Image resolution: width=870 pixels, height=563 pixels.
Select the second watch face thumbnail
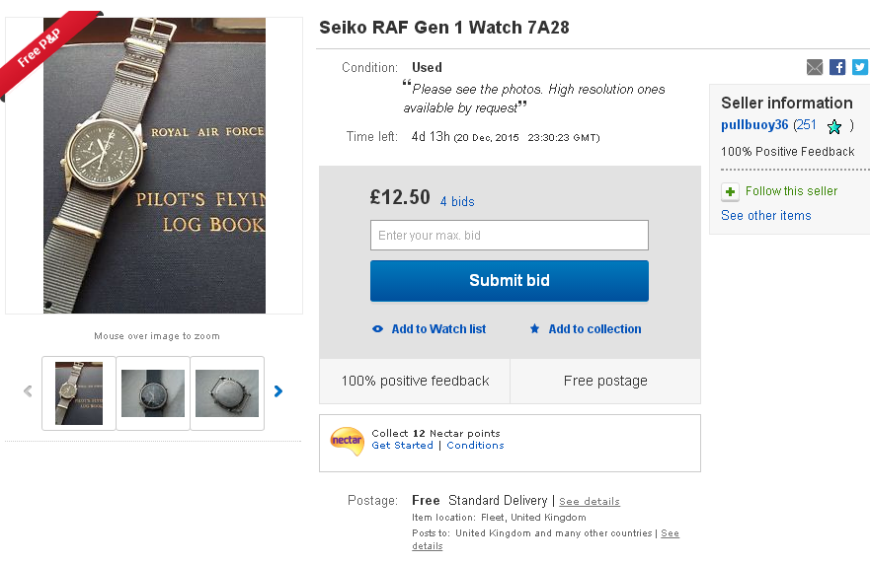click(153, 392)
